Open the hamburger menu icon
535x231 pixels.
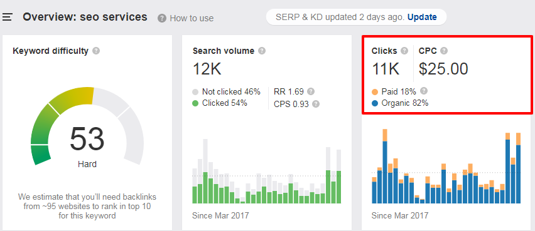7,17
